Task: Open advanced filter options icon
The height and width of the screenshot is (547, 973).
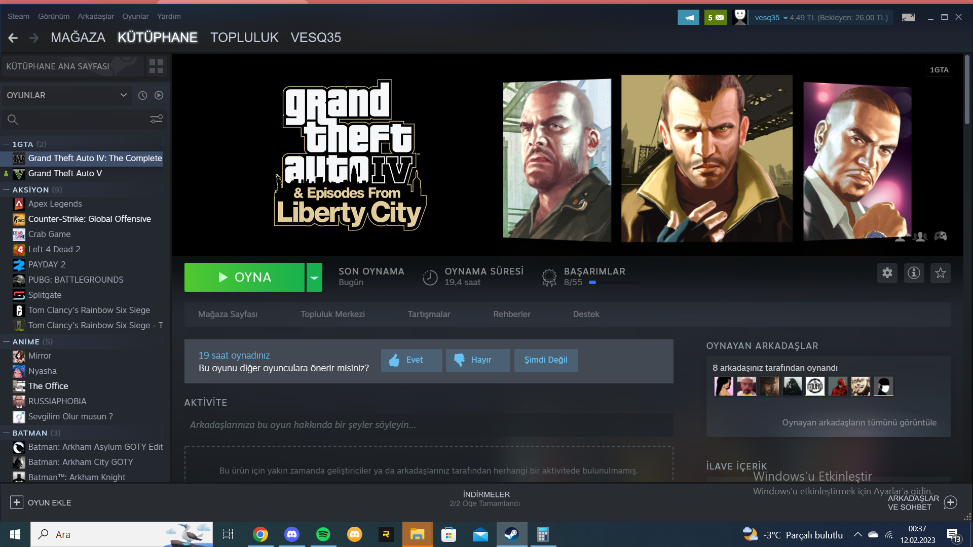Action: 156,120
